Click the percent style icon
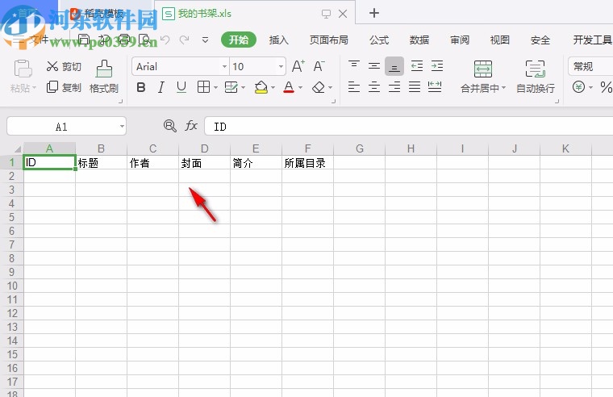This screenshot has width=613, height=397. tap(606, 87)
